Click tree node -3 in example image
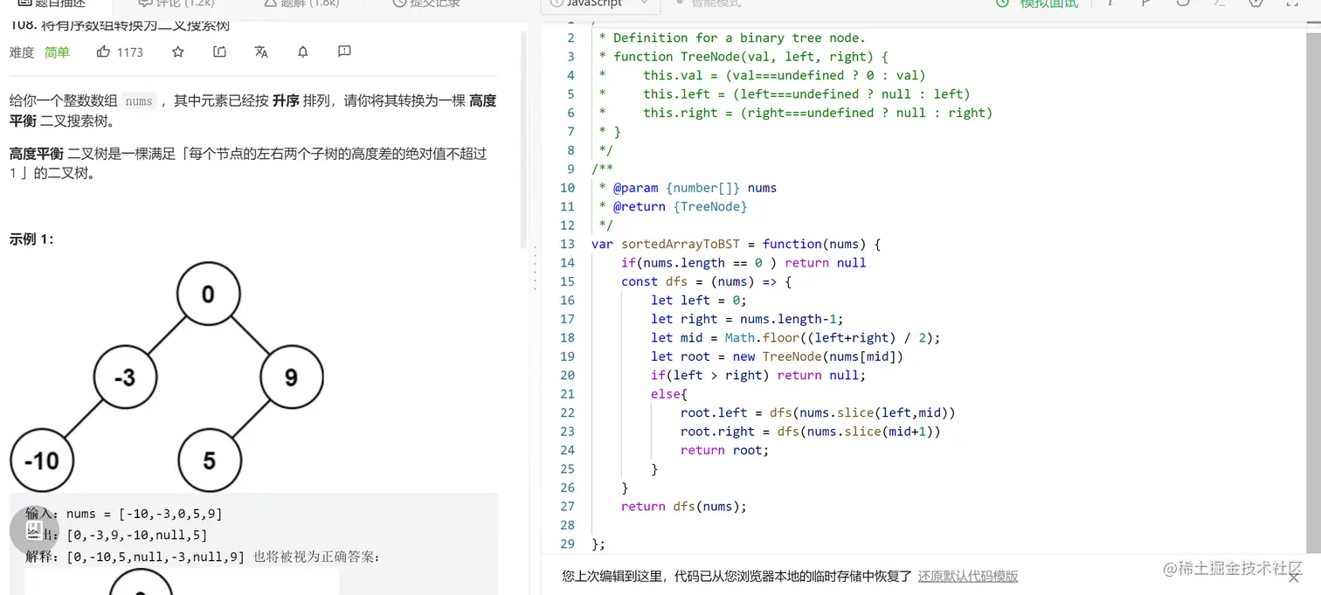 [x=126, y=377]
